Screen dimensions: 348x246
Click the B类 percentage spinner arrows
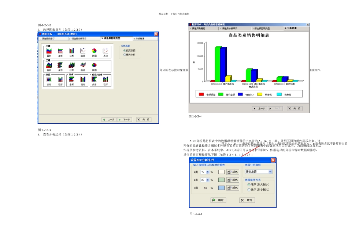click(207, 180)
